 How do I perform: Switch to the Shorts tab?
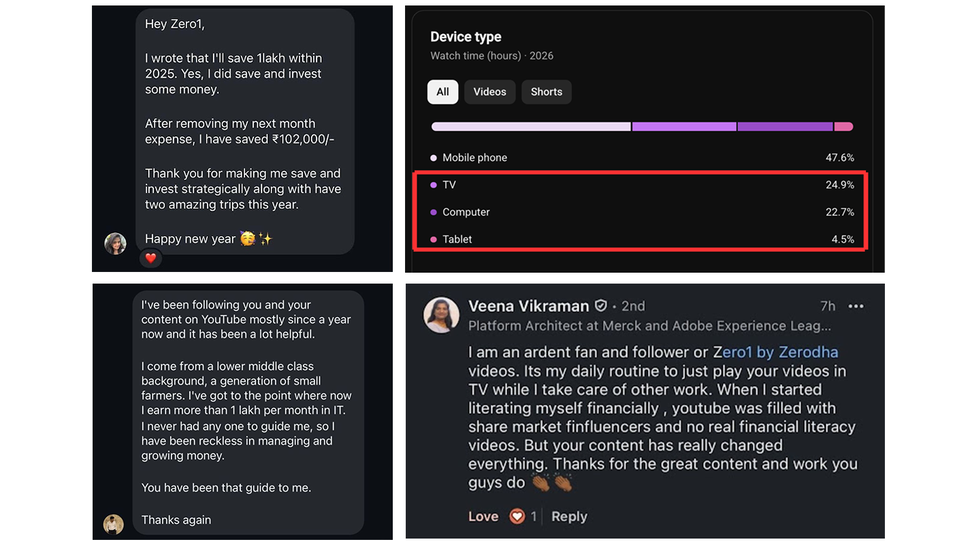click(x=547, y=92)
